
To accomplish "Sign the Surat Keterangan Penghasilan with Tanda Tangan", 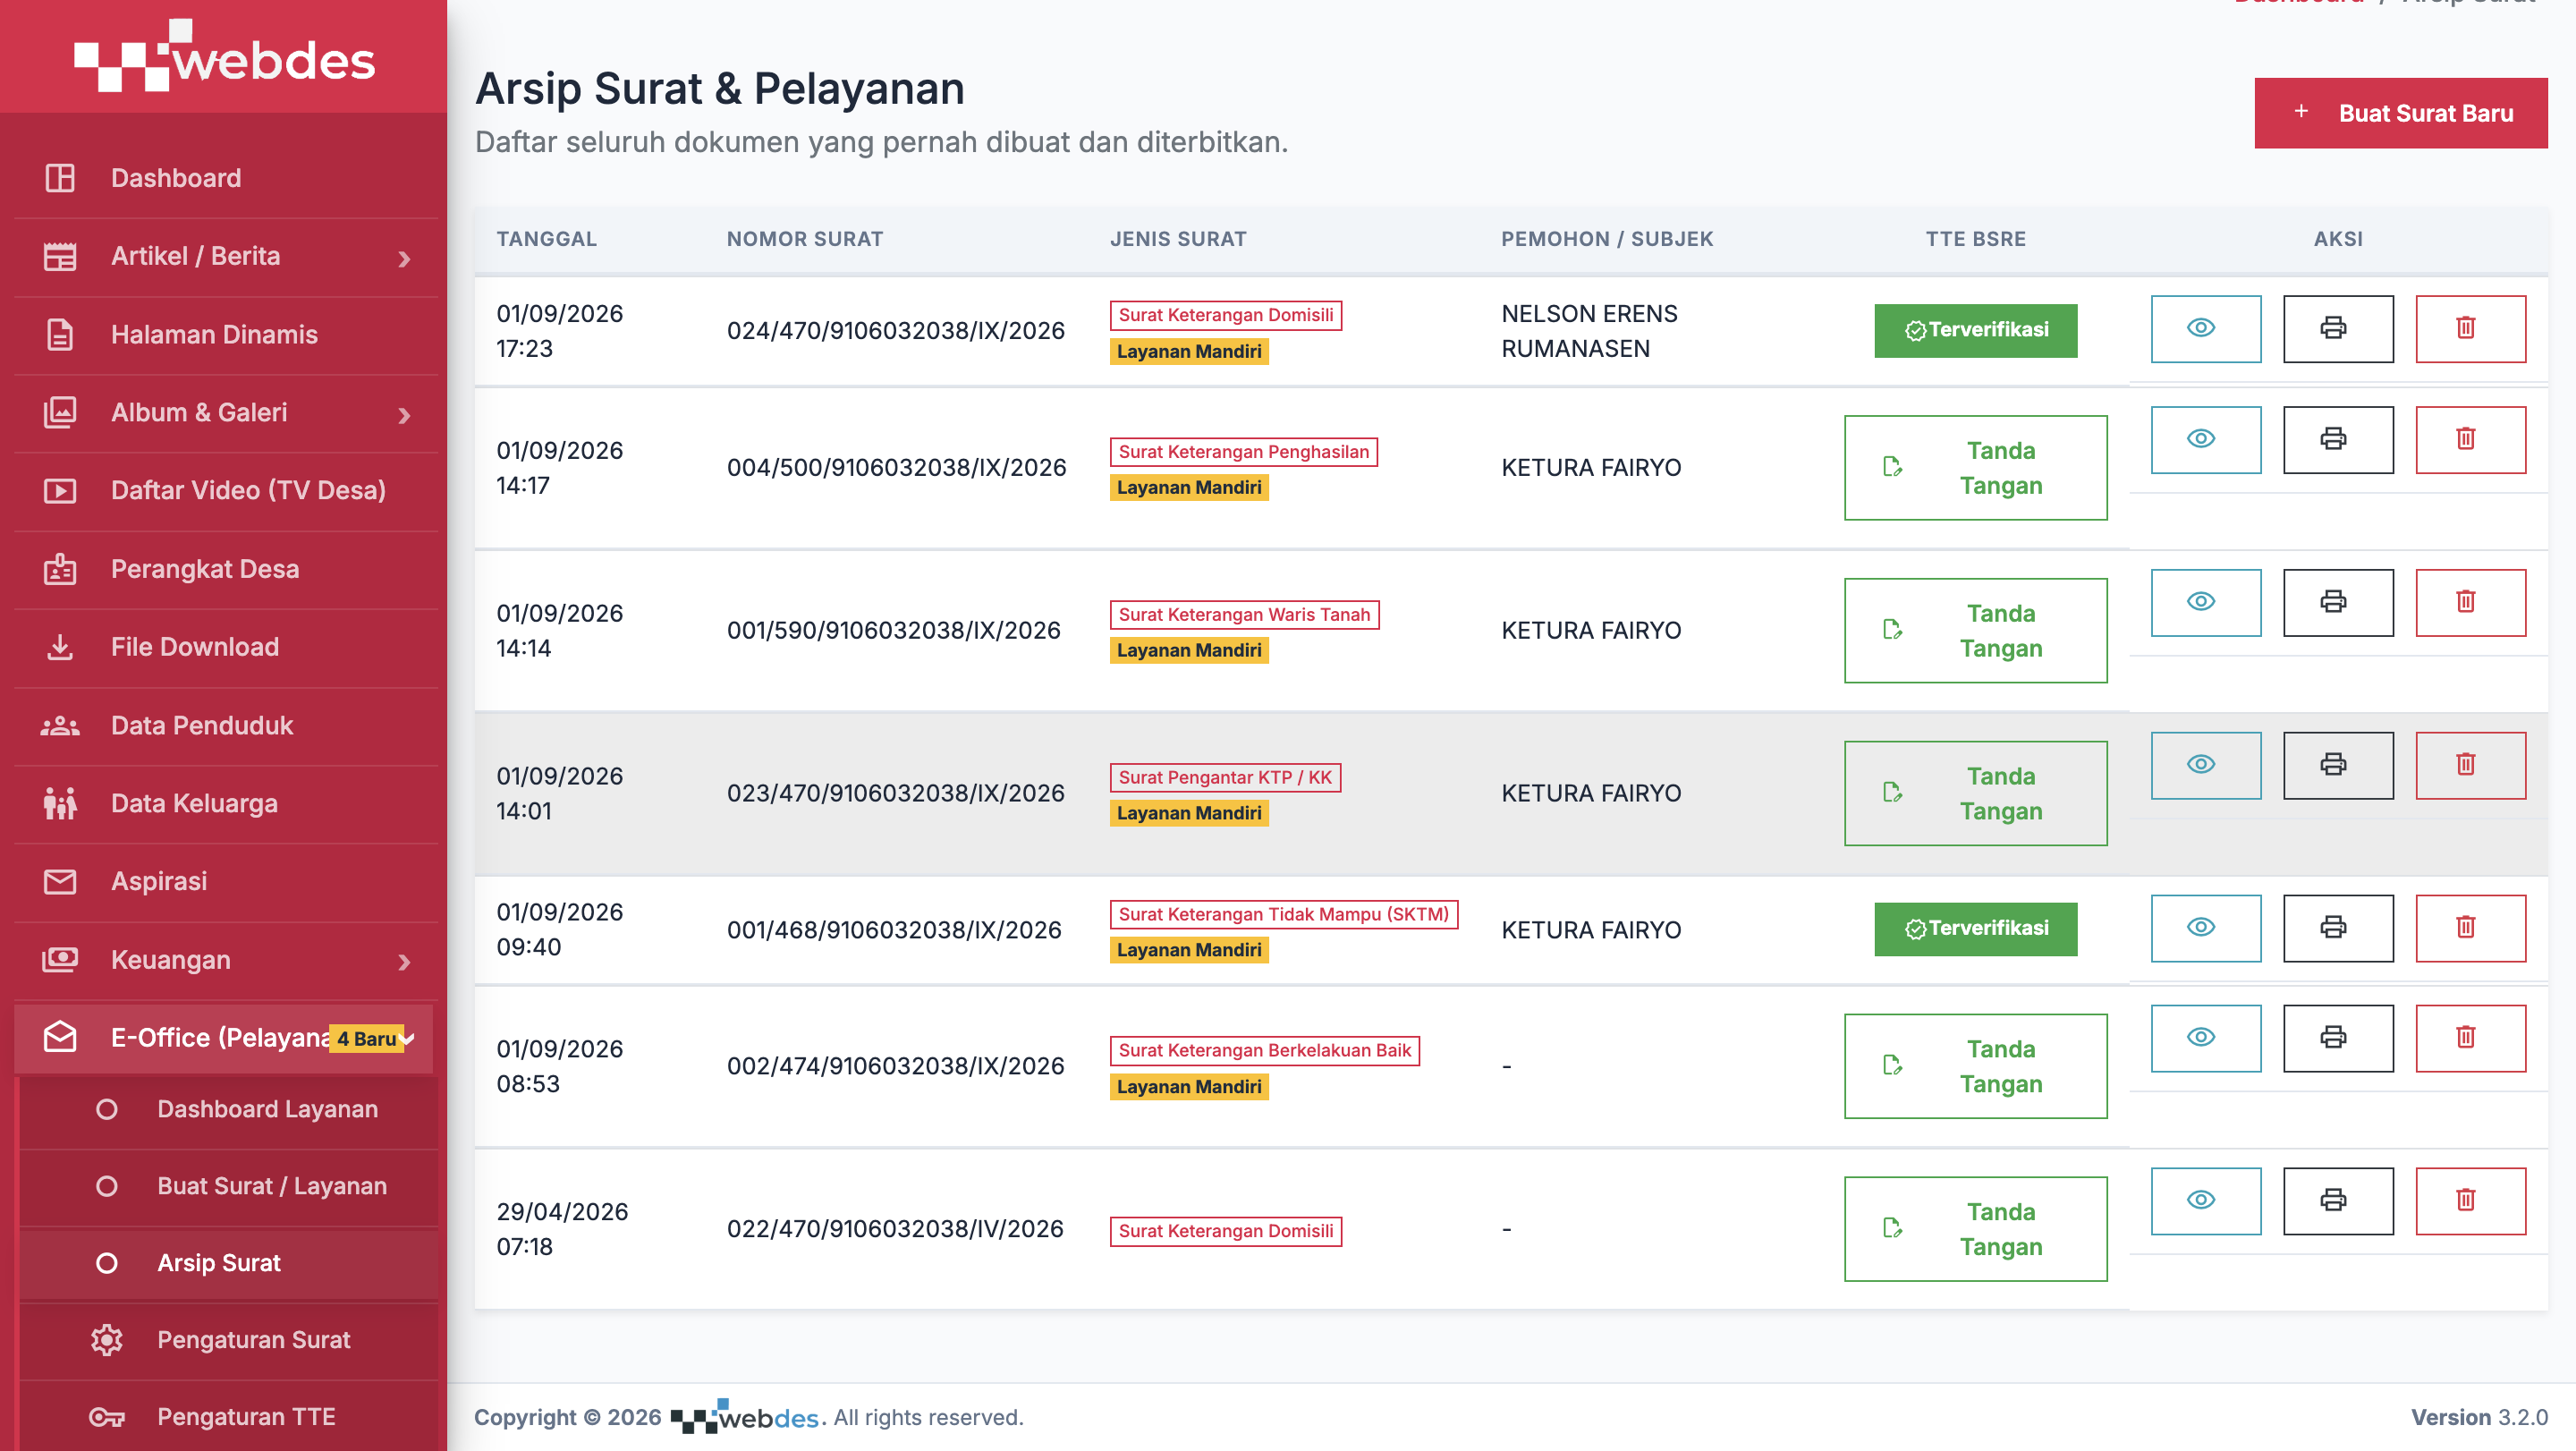I will point(1975,468).
